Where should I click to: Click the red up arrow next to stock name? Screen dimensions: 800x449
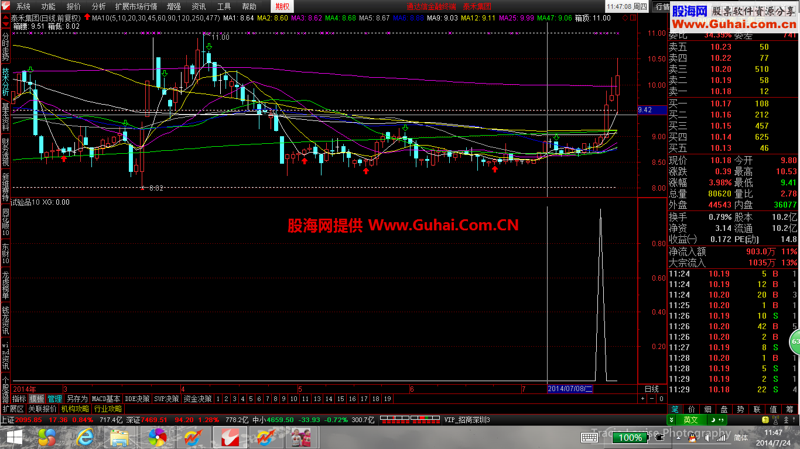click(5, 18)
